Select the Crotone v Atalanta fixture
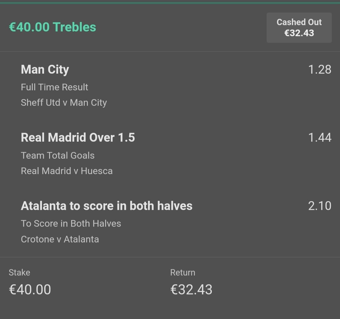 pyautogui.click(x=60, y=239)
